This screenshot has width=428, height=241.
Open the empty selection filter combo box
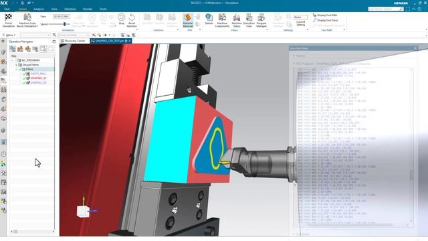(35, 35)
